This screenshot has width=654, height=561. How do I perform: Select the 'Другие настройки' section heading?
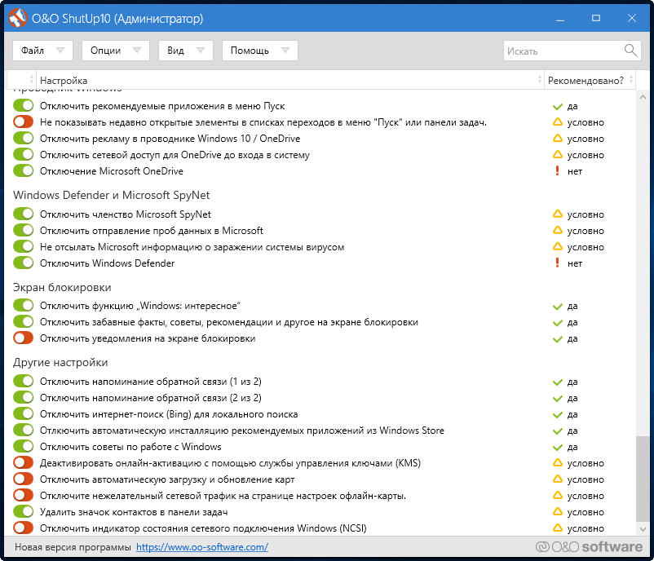tap(60, 363)
